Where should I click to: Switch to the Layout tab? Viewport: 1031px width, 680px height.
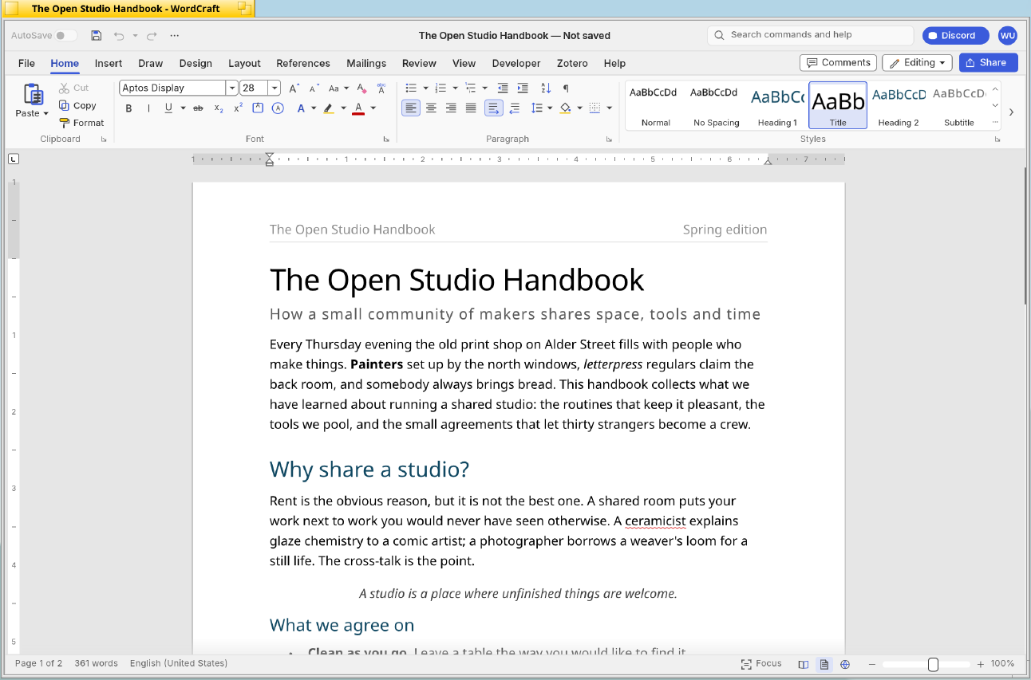click(244, 63)
